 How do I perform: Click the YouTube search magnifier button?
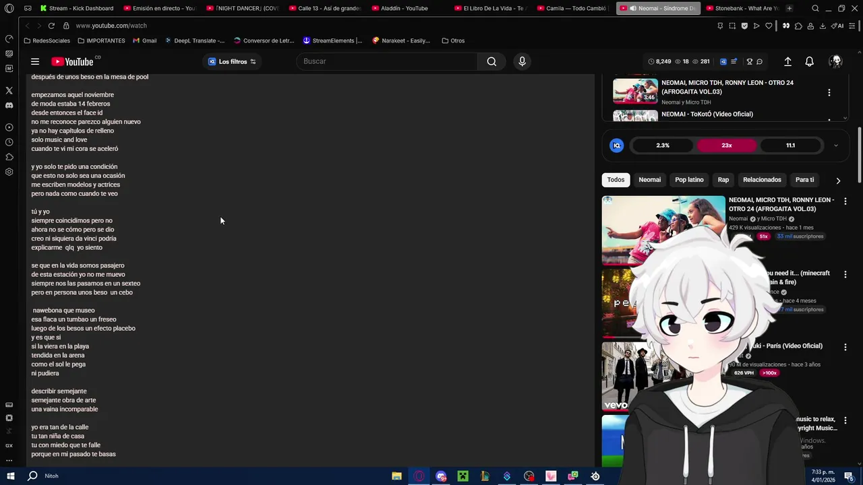[x=492, y=61]
